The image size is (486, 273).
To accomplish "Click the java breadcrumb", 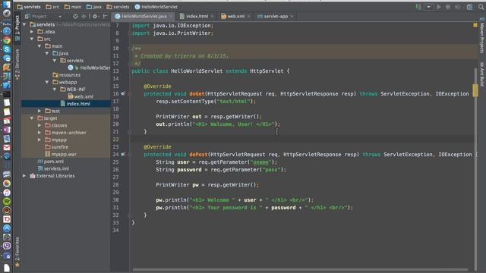I will coord(94,7).
